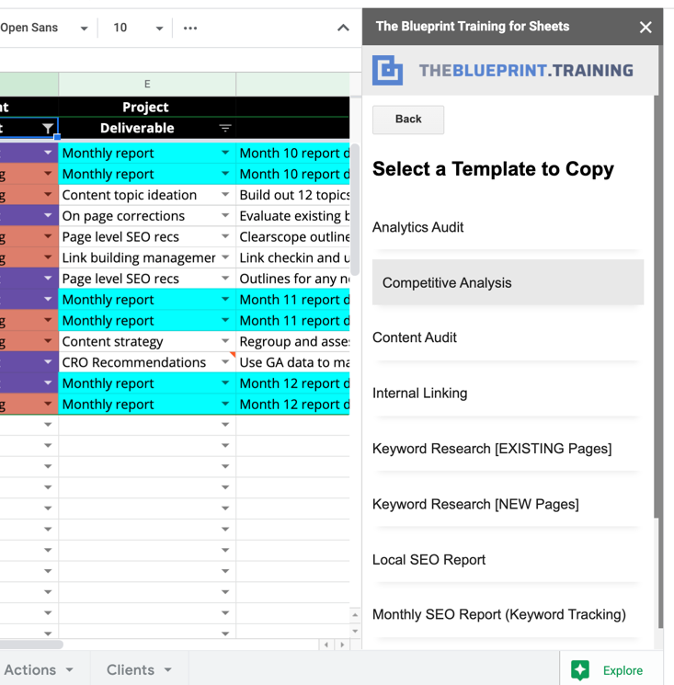Select the Build out 12 topics cell

(293, 195)
